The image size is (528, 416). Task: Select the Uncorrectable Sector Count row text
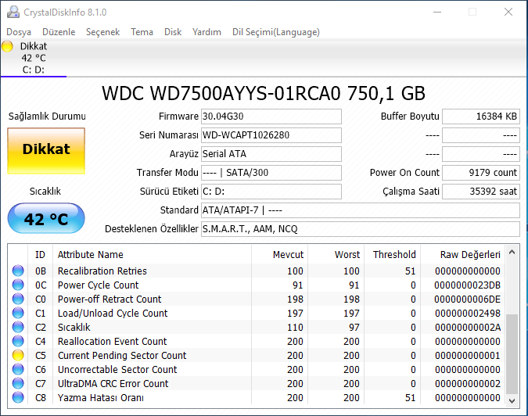coord(117,370)
